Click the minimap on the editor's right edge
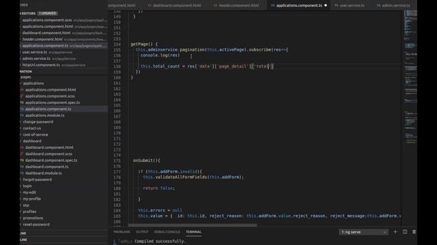437x245 pixels. (410, 78)
